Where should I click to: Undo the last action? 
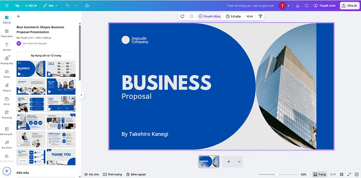pyautogui.click(x=67, y=6)
